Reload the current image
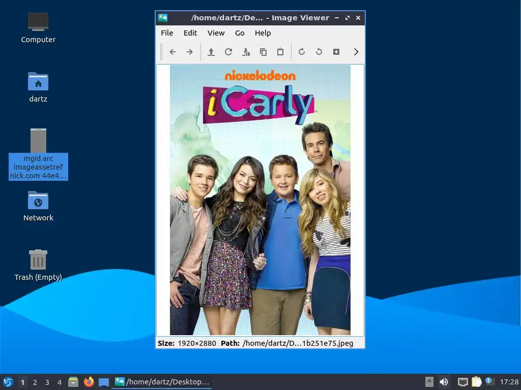 click(228, 52)
